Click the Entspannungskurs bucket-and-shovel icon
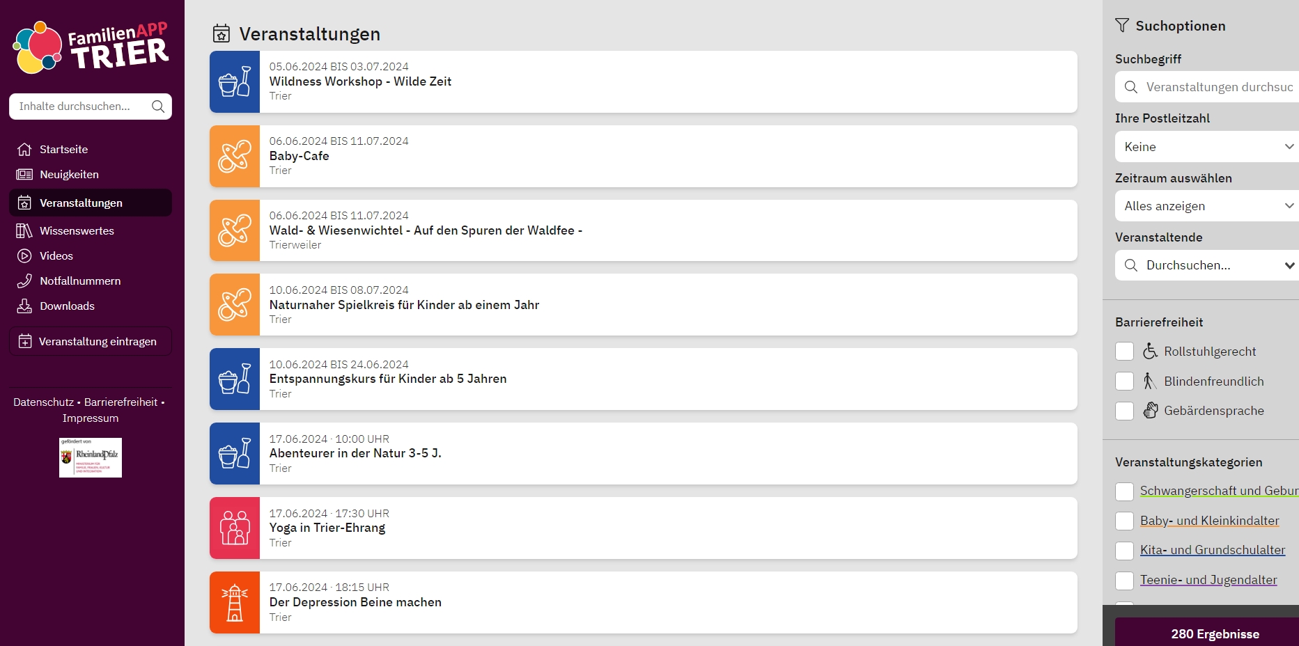Screen dimensions: 1299x646 click(235, 379)
